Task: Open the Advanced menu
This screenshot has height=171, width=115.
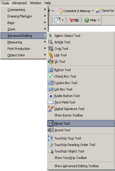Action: point(19,3)
